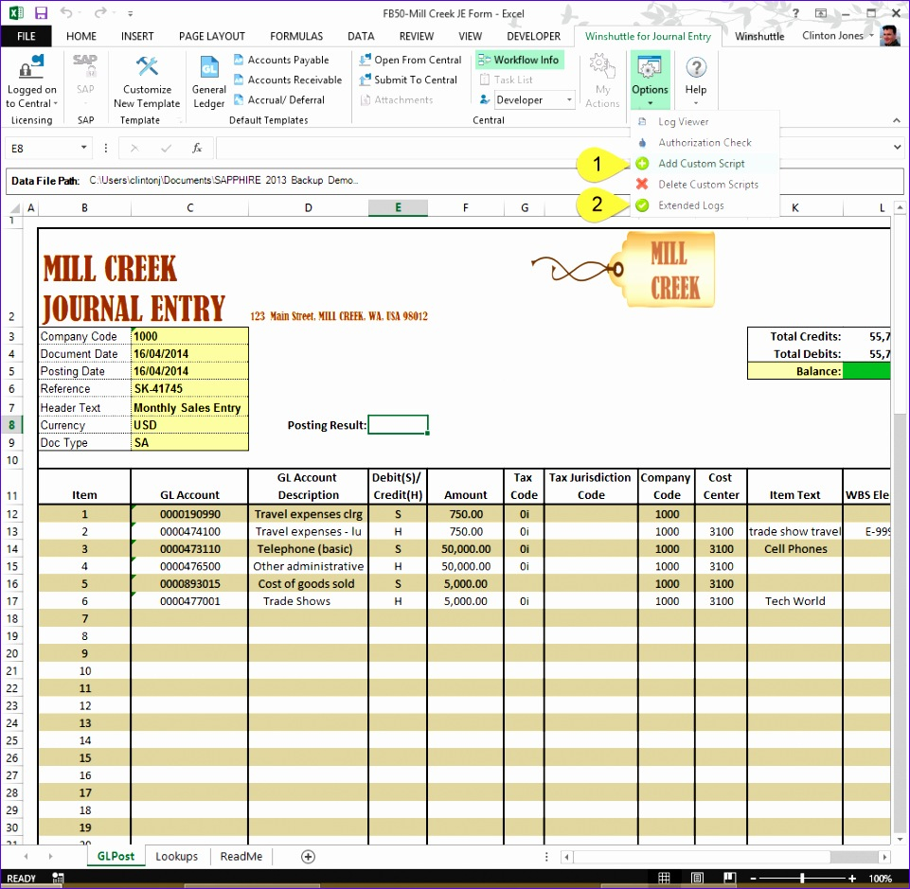Click the Redo arrow icon
The width and height of the screenshot is (910, 889).
tap(101, 12)
